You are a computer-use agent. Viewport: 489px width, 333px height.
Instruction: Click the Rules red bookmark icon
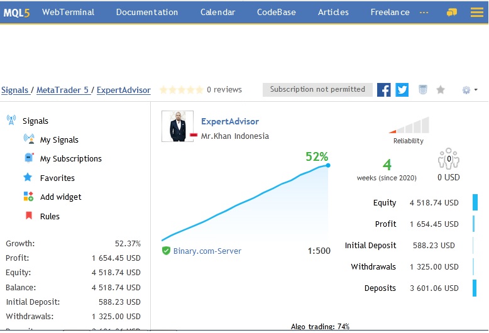(29, 216)
